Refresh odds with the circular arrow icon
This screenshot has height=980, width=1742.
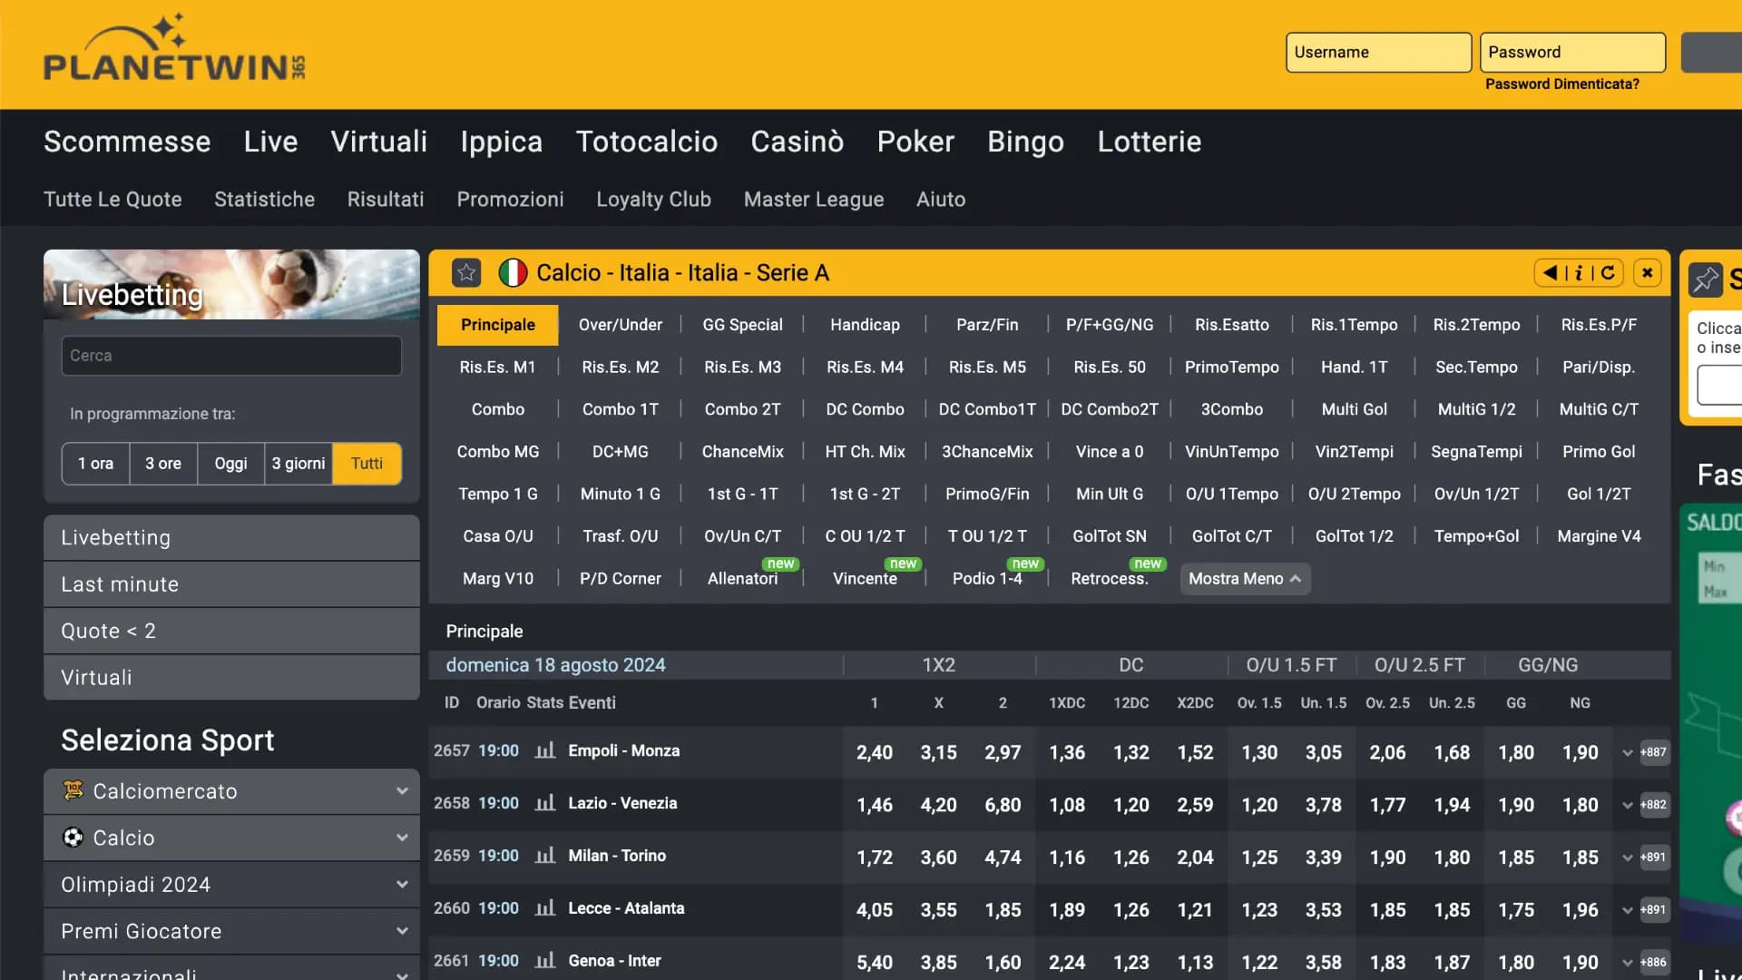[1606, 272]
